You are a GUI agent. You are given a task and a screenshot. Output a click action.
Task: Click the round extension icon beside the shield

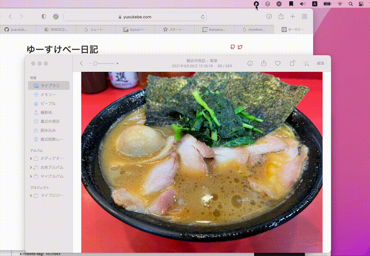point(56,17)
